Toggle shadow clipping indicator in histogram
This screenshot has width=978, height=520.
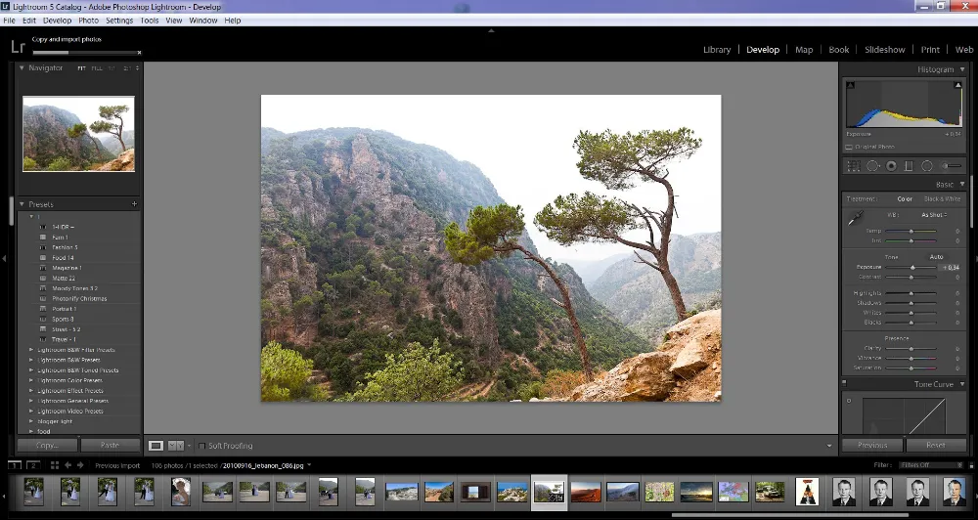(851, 85)
